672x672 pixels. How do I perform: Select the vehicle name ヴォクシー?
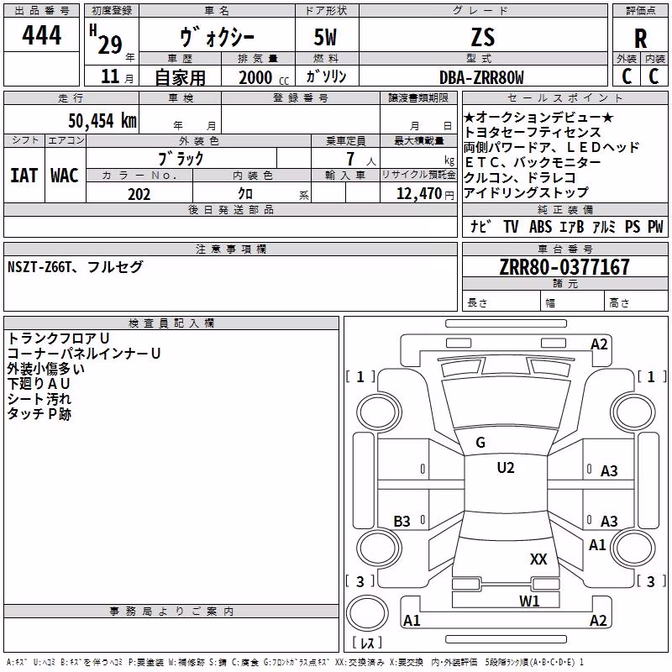[x=217, y=37]
